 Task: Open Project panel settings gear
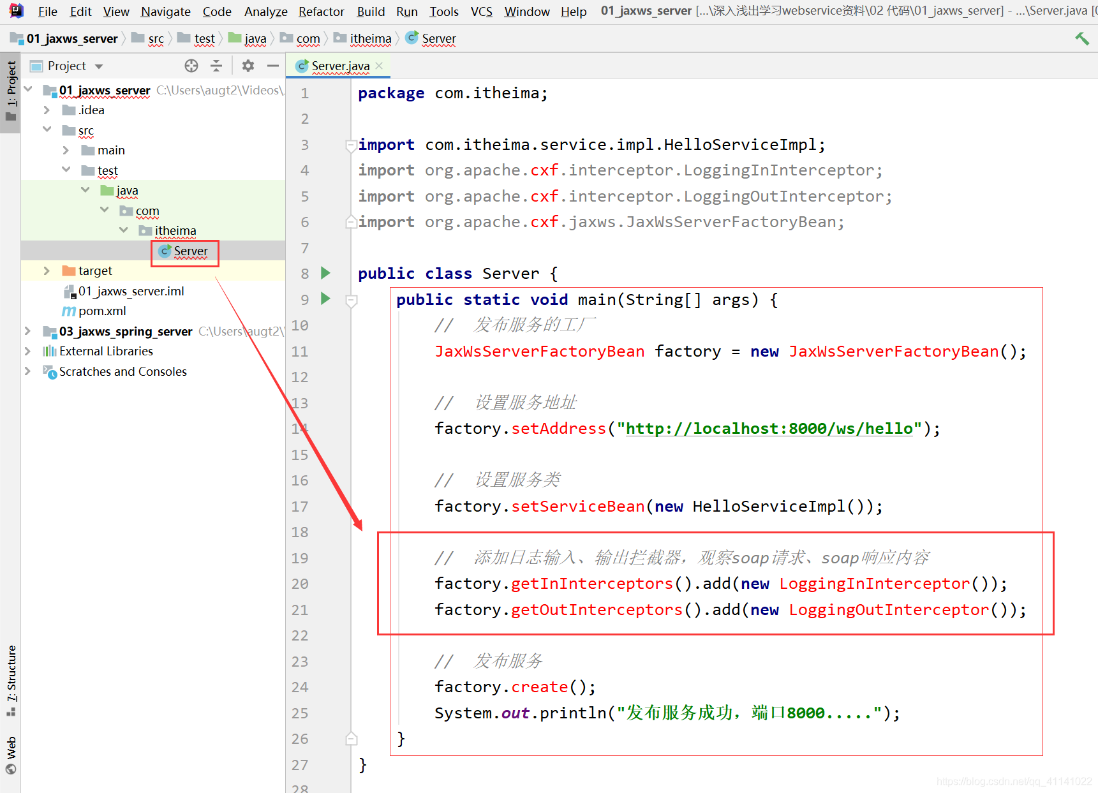248,66
